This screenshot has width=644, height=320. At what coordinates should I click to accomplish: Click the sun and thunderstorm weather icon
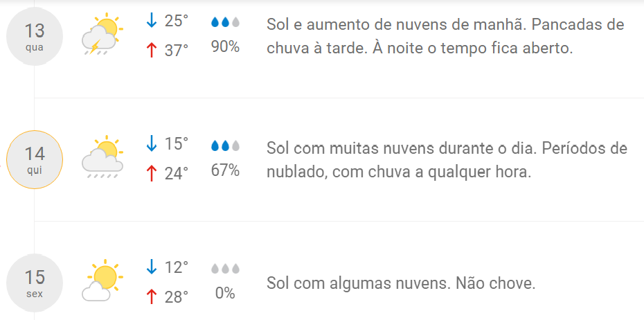pos(102,34)
